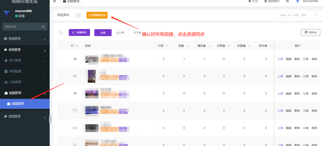The height and width of the screenshot is (146, 323).
Task: Click 分享 for row ID 98
Action: coord(306,59)
